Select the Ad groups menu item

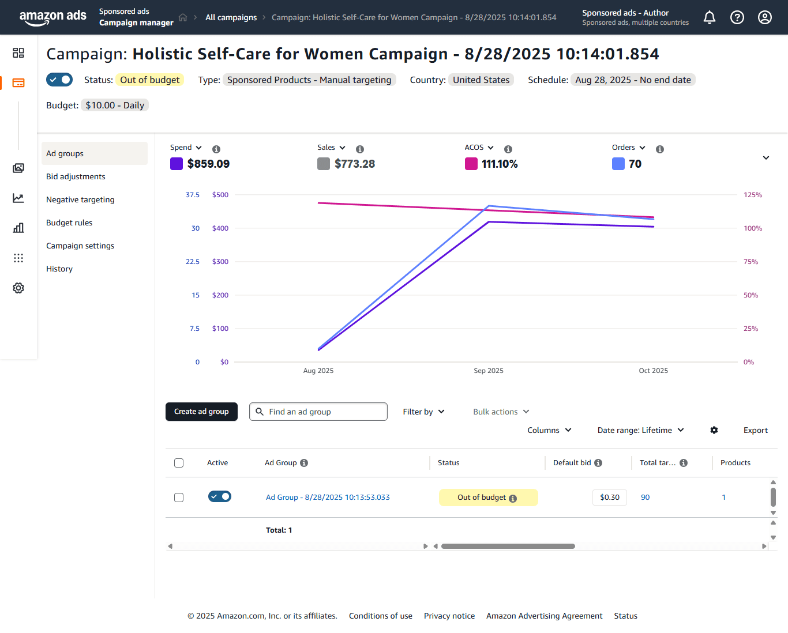point(95,153)
